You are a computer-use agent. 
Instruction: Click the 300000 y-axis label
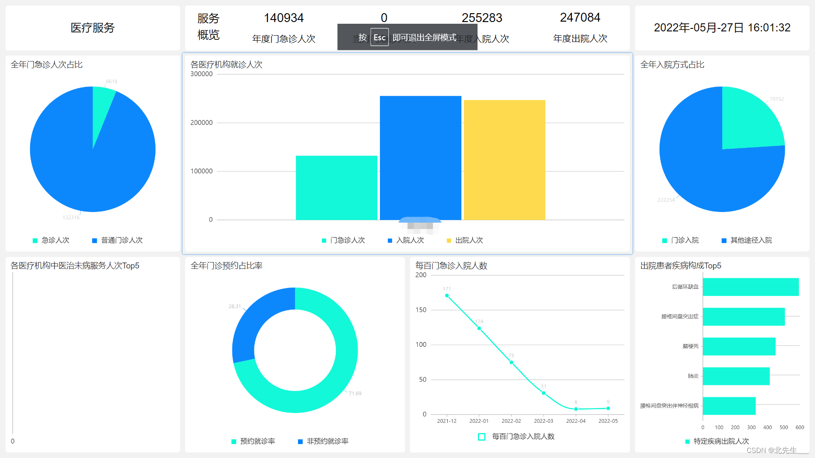(202, 74)
